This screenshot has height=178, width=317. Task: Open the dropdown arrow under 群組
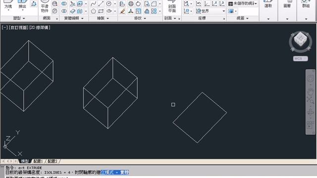coord(306,19)
